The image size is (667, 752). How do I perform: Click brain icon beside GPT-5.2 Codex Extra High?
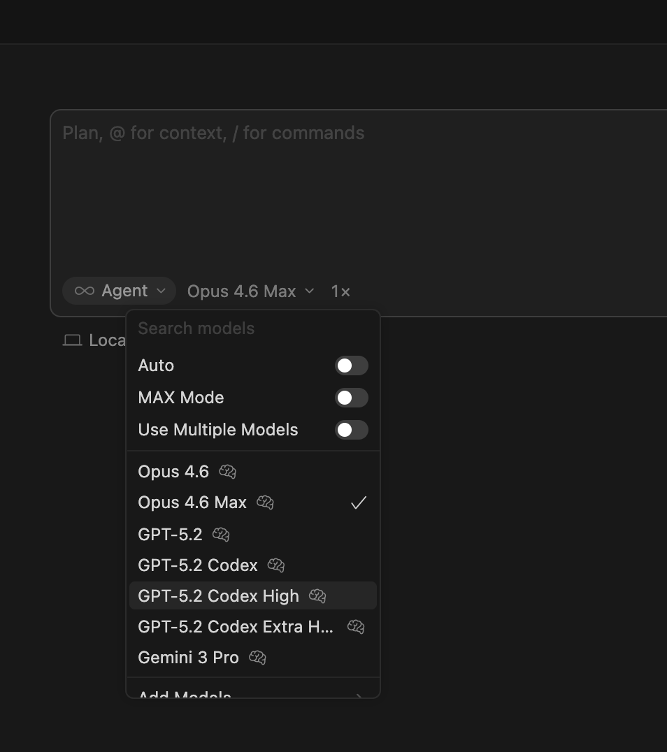(x=356, y=627)
